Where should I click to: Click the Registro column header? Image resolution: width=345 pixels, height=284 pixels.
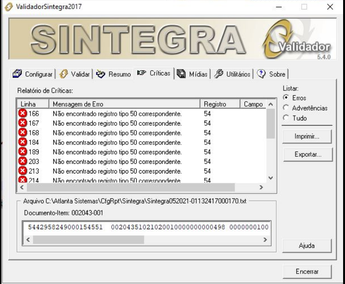(x=220, y=104)
